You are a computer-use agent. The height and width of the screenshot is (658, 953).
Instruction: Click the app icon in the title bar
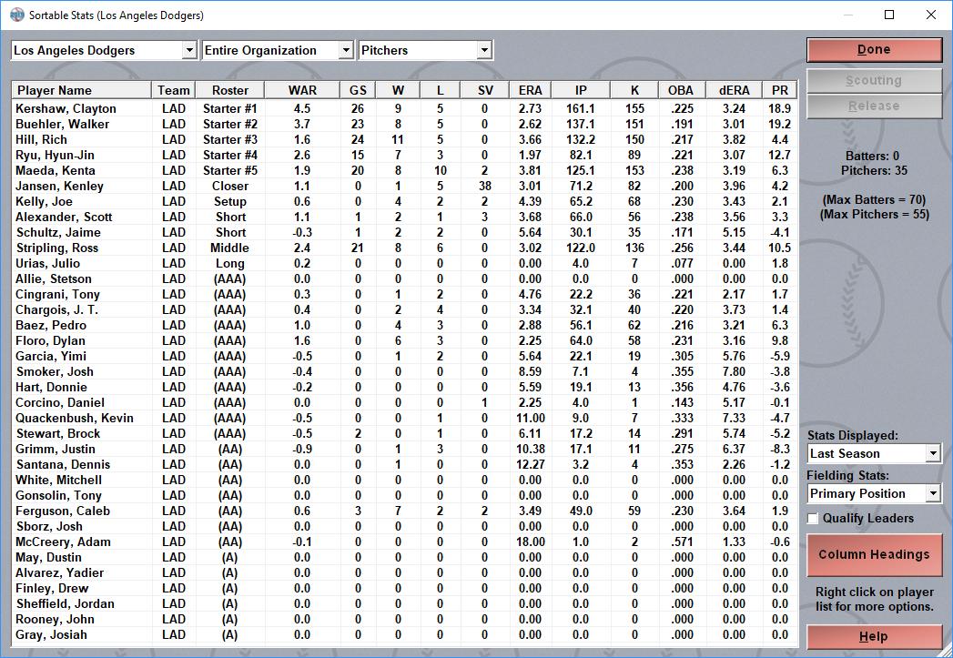16,15
